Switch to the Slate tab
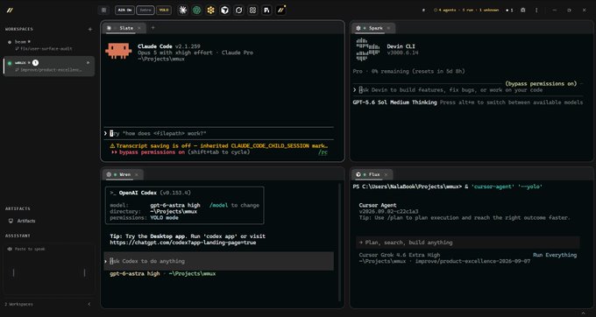The image size is (596, 317). tap(124, 28)
